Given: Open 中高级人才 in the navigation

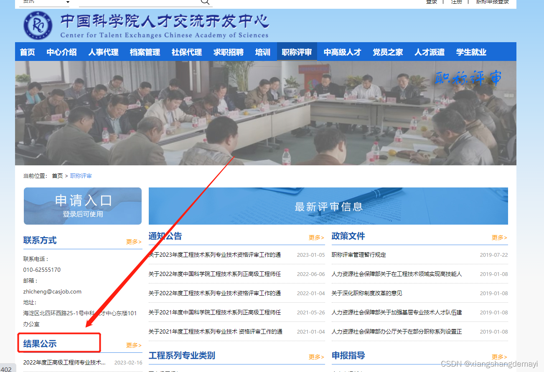Looking at the screenshot, I should click(x=343, y=52).
